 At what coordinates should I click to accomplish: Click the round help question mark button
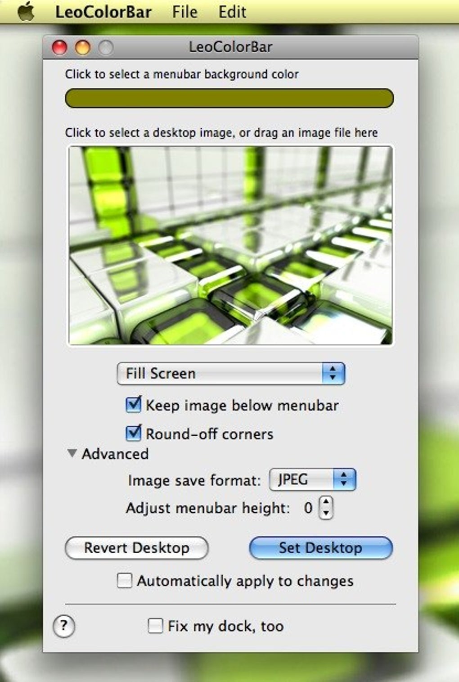pyautogui.click(x=64, y=626)
